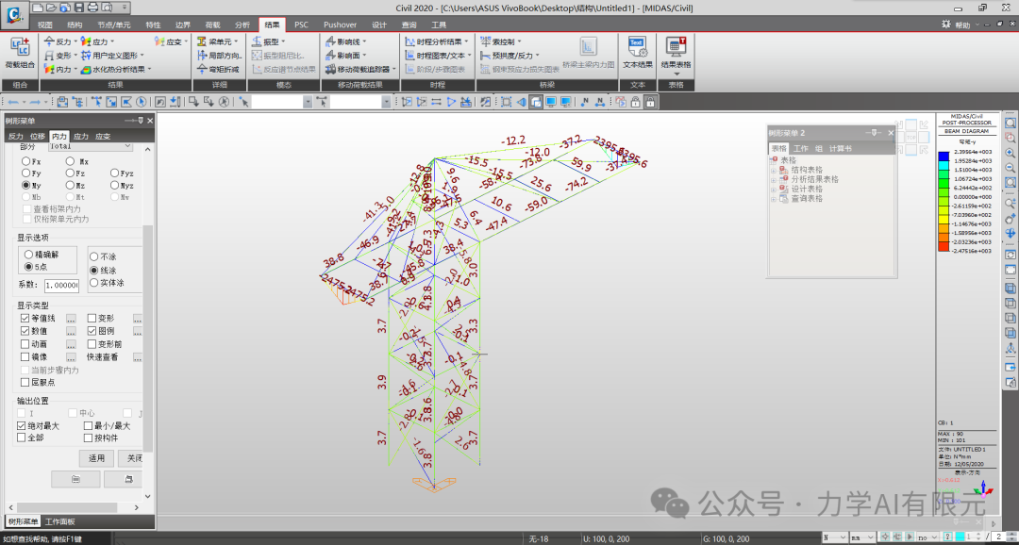
Task: Click the 弯矩折减 moment reduction tool
Action: coord(218,69)
